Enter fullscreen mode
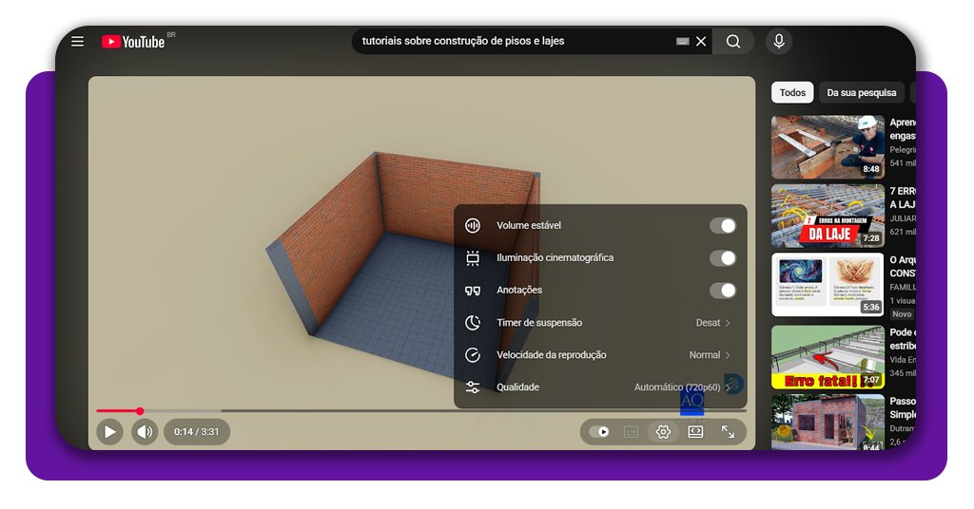 (728, 432)
